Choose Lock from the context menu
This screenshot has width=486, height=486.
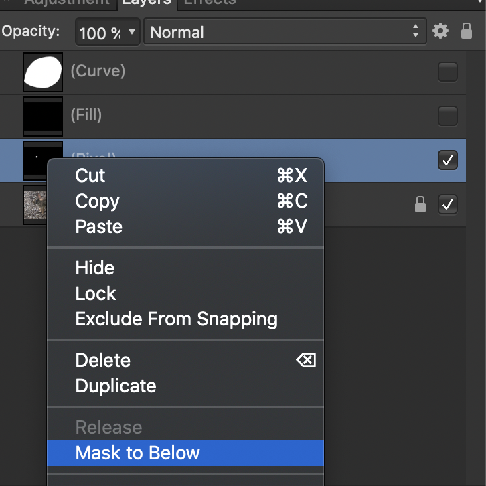pos(96,293)
